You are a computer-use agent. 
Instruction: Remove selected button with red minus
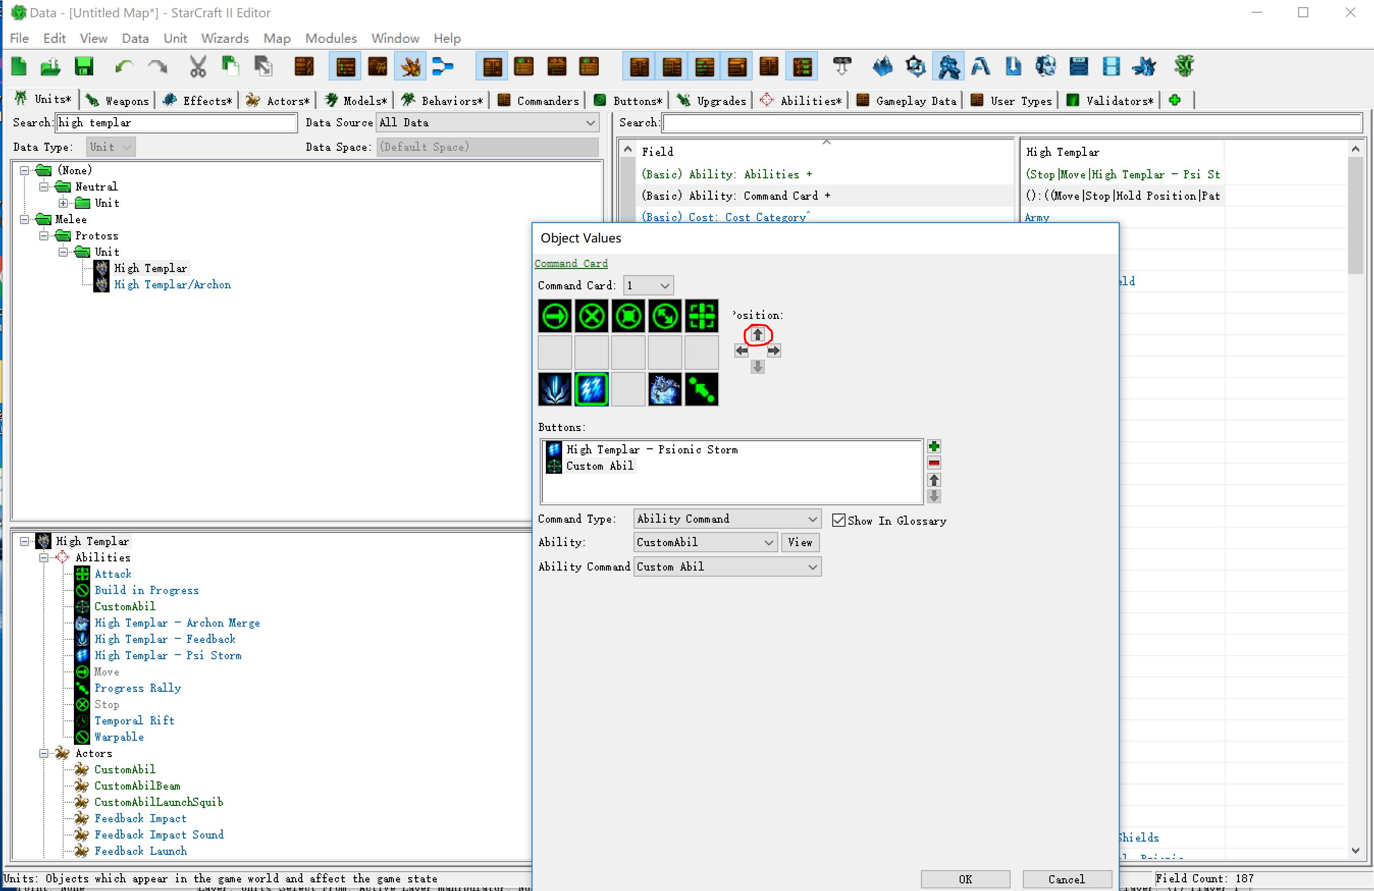(x=934, y=463)
